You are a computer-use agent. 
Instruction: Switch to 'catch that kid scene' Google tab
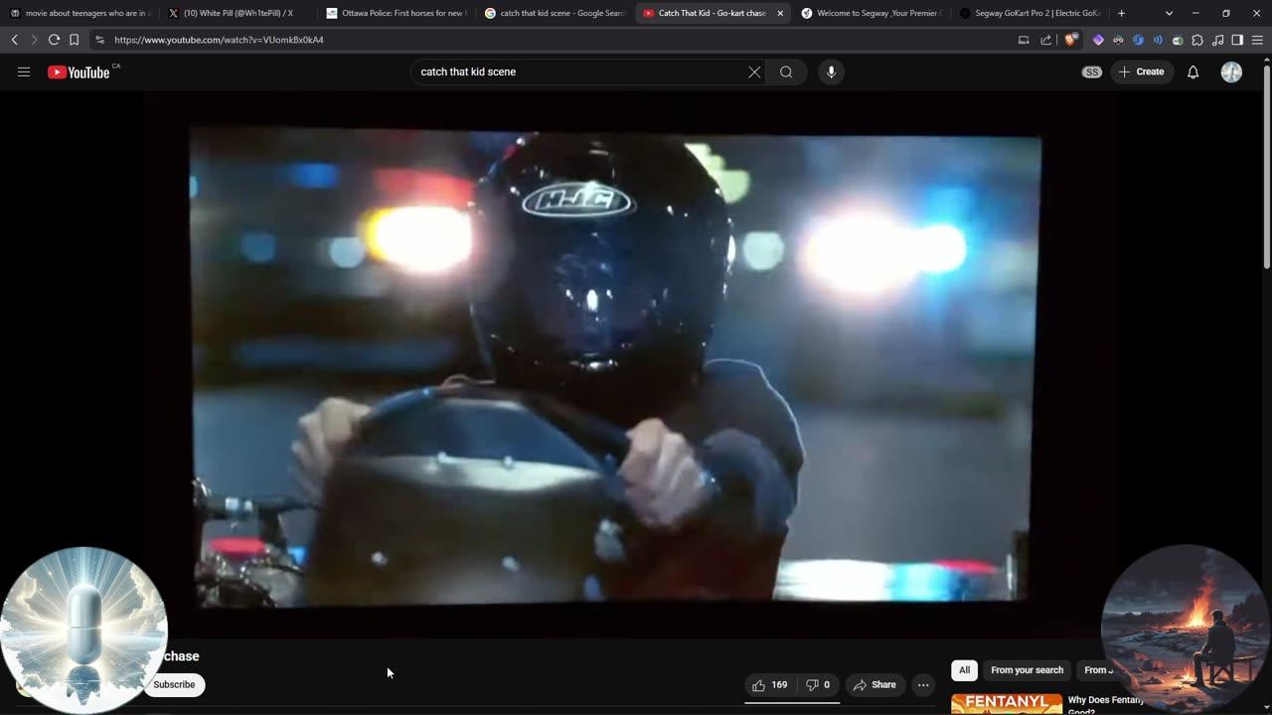point(554,13)
